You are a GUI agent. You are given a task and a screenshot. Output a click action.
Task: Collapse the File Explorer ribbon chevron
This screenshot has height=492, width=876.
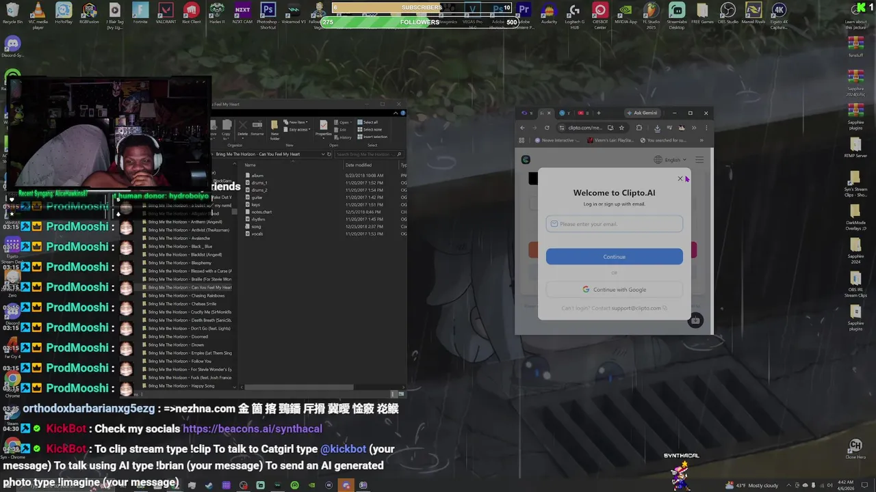pyautogui.click(x=396, y=113)
